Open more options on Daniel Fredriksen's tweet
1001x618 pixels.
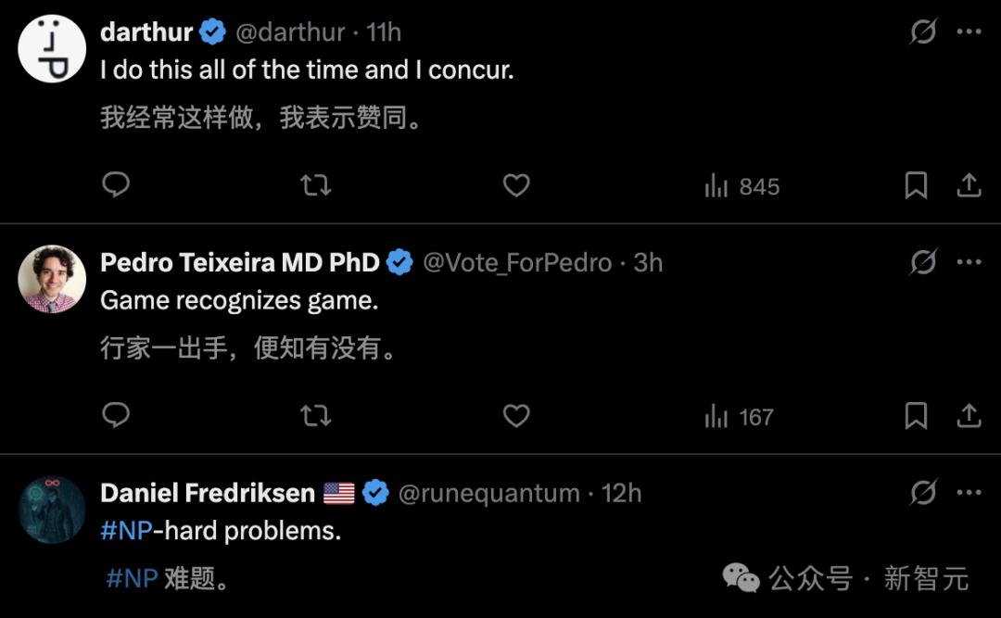(969, 492)
